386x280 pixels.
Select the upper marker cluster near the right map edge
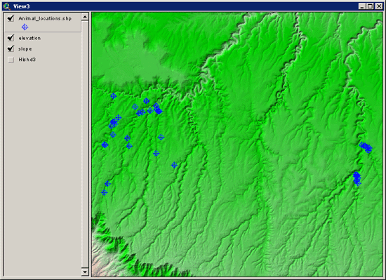point(366,147)
